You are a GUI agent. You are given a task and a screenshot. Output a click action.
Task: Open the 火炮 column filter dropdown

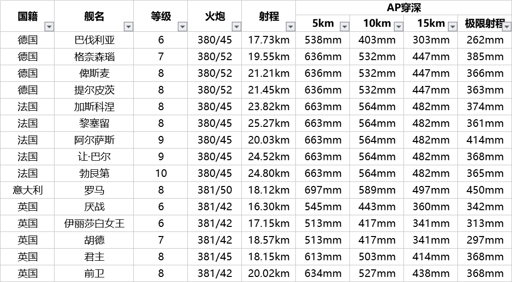tap(236, 26)
